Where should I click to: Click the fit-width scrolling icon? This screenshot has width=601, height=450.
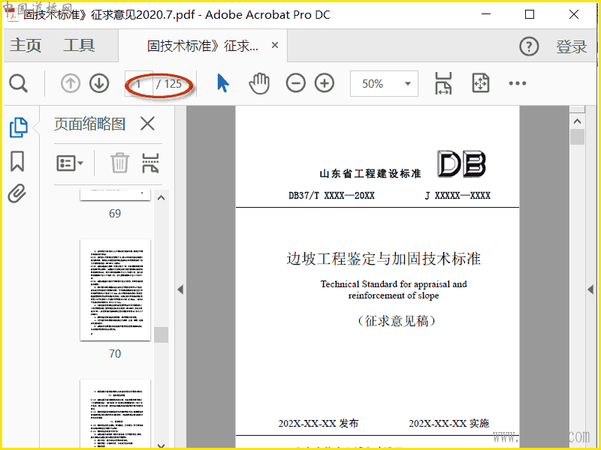pos(443,83)
